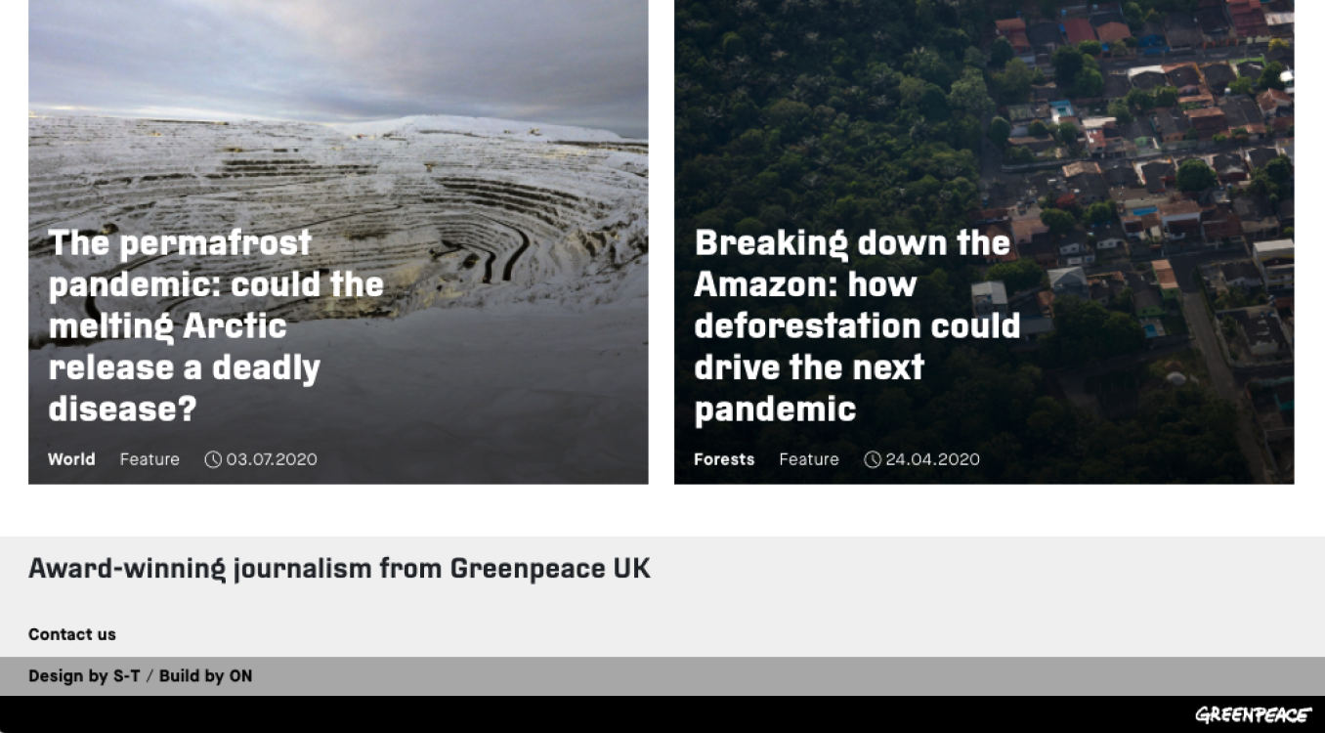Click the aerial forest town photo thumbnail
Screen dimensions: 1325x733
click(x=984, y=241)
